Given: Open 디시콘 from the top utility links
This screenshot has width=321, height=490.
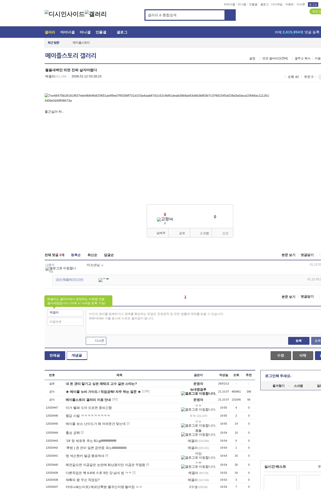Looking at the screenshot, I should pos(301,5).
